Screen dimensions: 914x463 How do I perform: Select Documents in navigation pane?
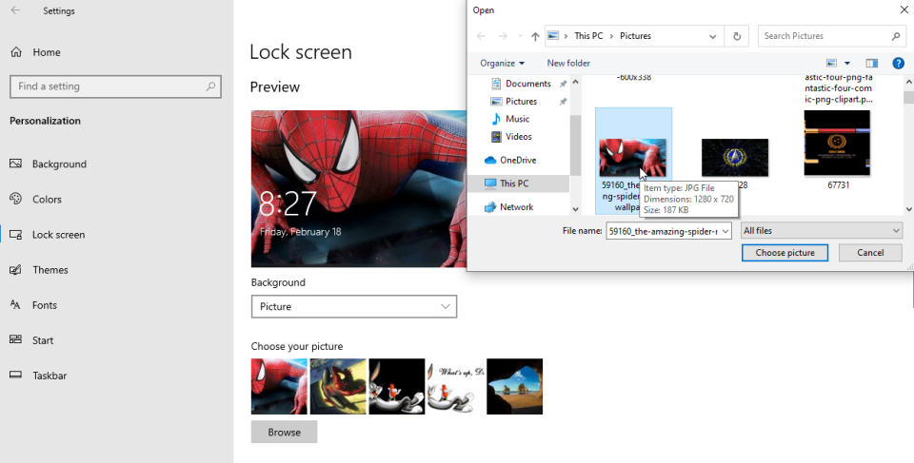(x=521, y=84)
